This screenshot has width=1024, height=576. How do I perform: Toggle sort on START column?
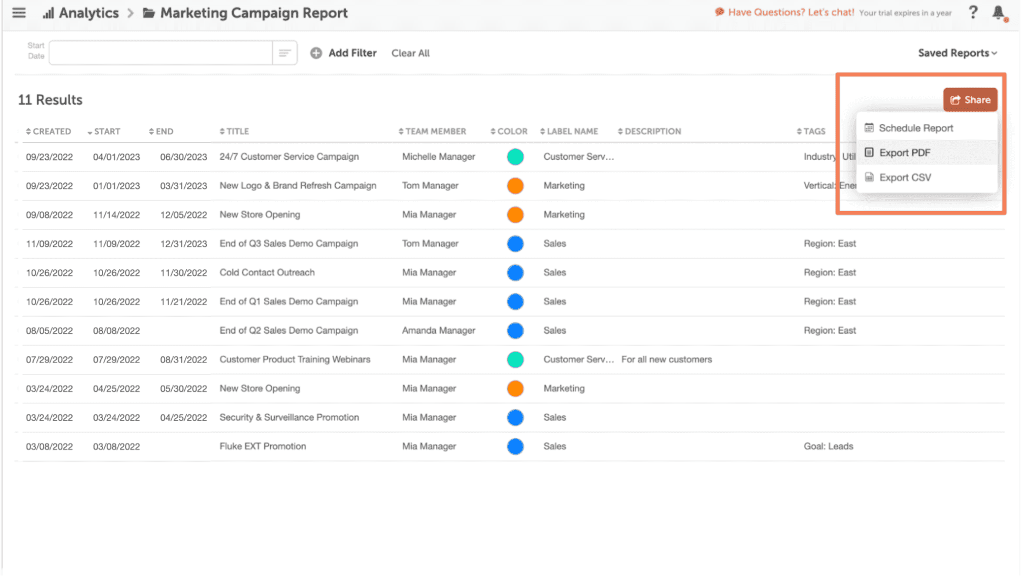[x=106, y=131]
